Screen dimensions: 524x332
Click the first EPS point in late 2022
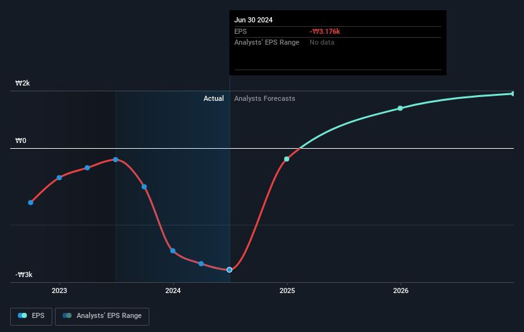pos(31,202)
